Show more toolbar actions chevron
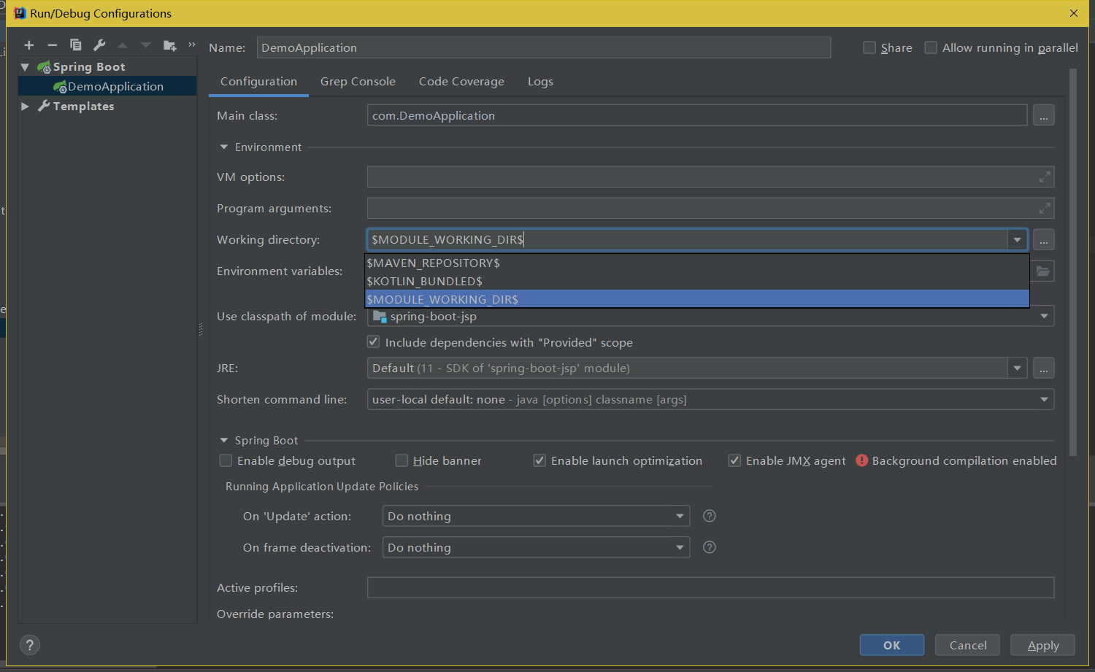The image size is (1095, 672). tap(192, 45)
